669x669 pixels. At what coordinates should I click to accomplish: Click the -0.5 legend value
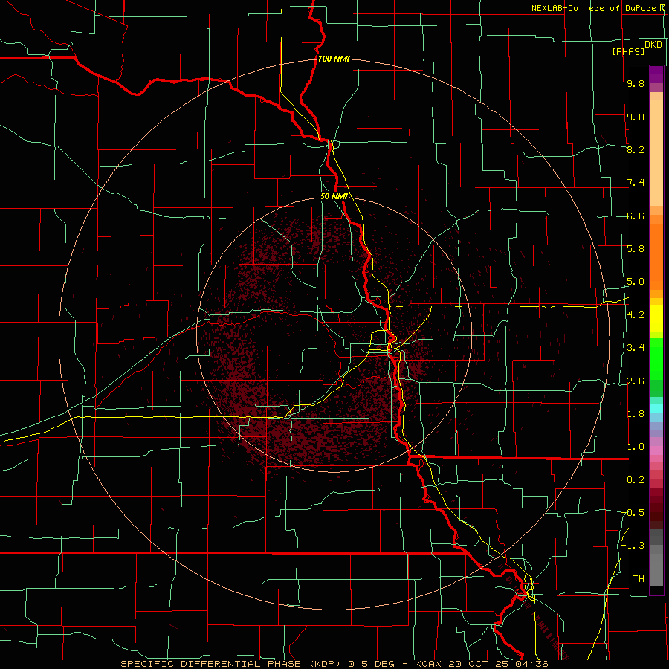coord(633,512)
